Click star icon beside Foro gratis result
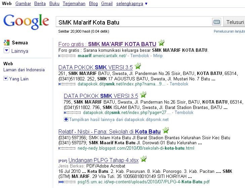This screenshot has width=245, height=188. point(161,43)
